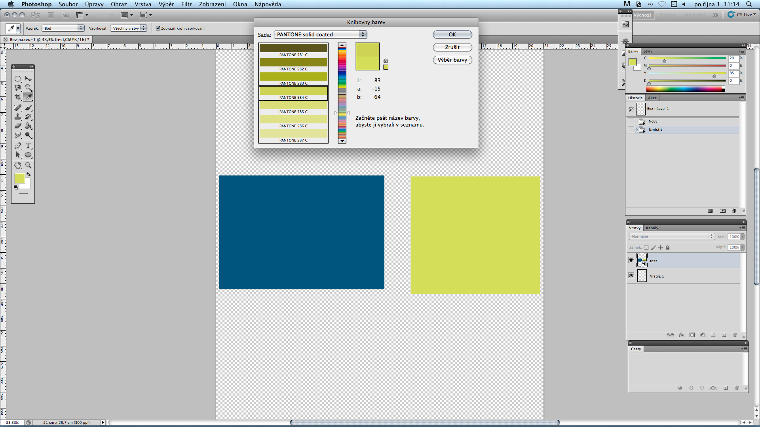Switch to the Kanály tab
This screenshot has width=760, height=427.
[652, 228]
